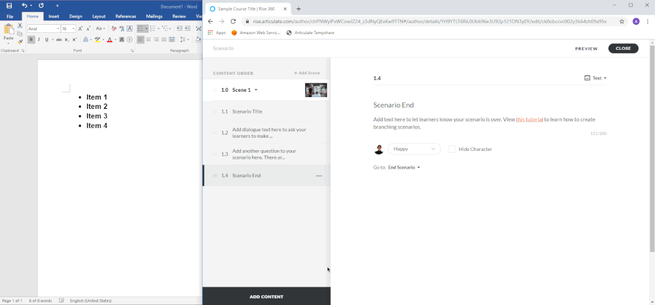Click + Add Scene link
The height and width of the screenshot is (305, 655).
[306, 73]
